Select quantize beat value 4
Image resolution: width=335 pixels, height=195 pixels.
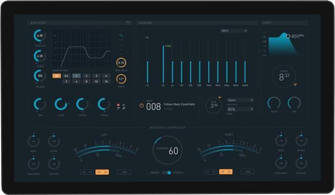pyautogui.click(x=106, y=76)
